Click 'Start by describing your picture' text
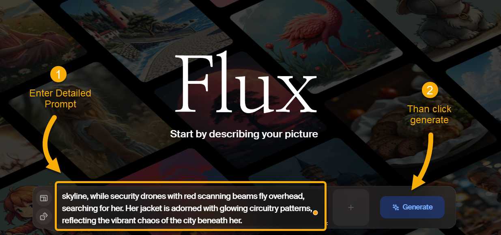501x235 pixels. point(244,134)
